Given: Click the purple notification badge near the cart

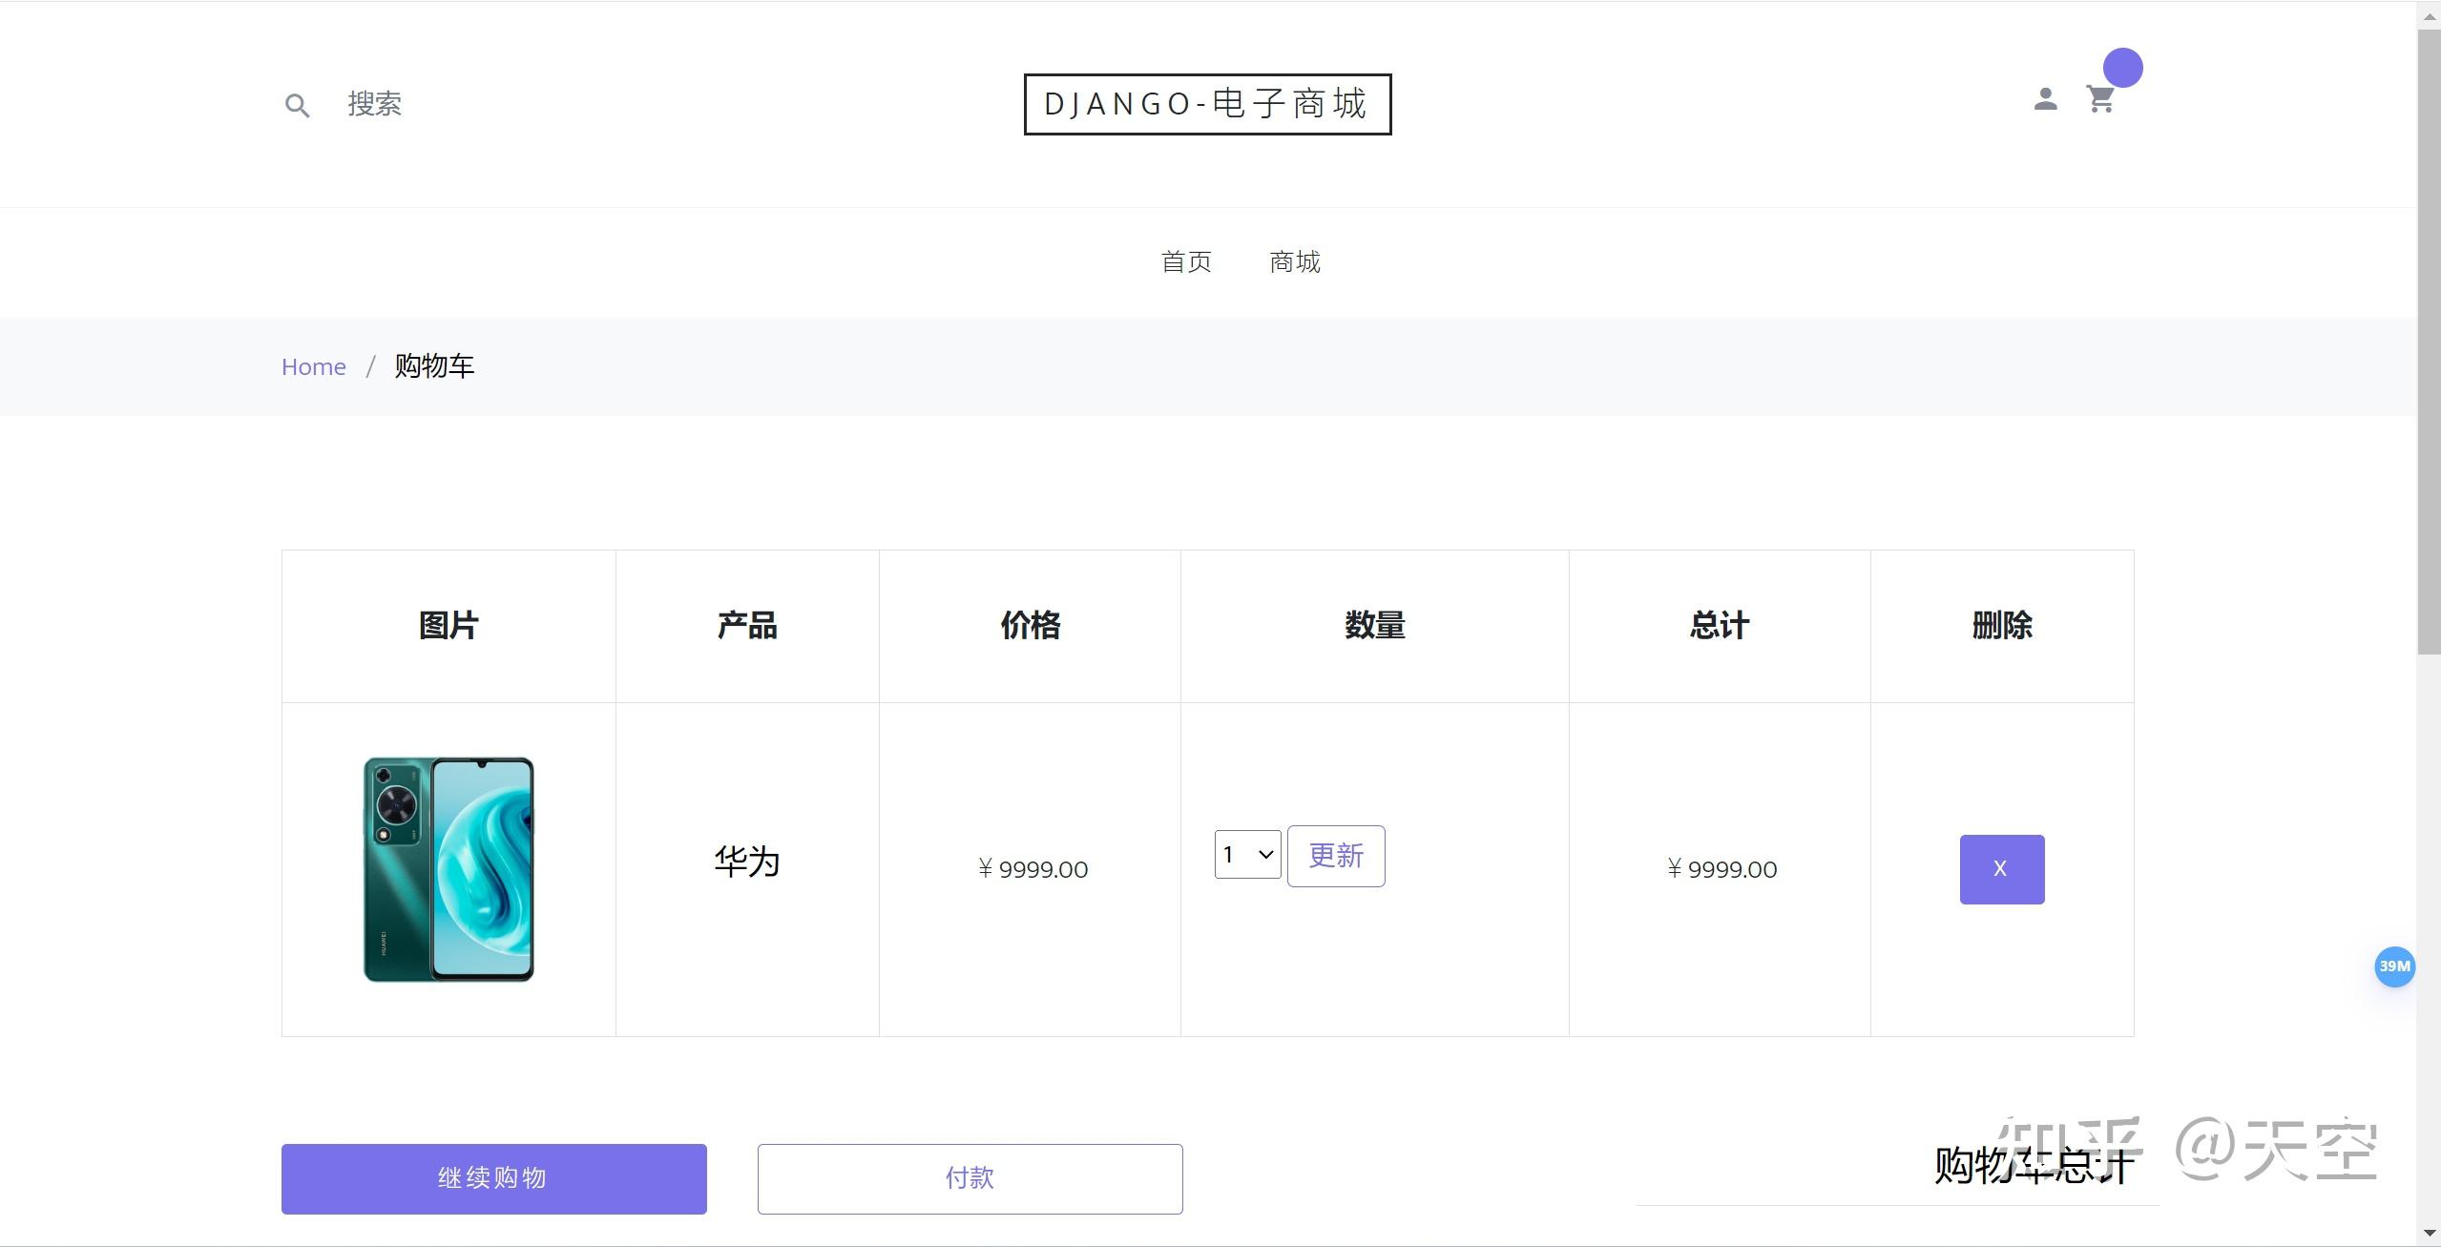Looking at the screenshot, I should coord(2122,67).
